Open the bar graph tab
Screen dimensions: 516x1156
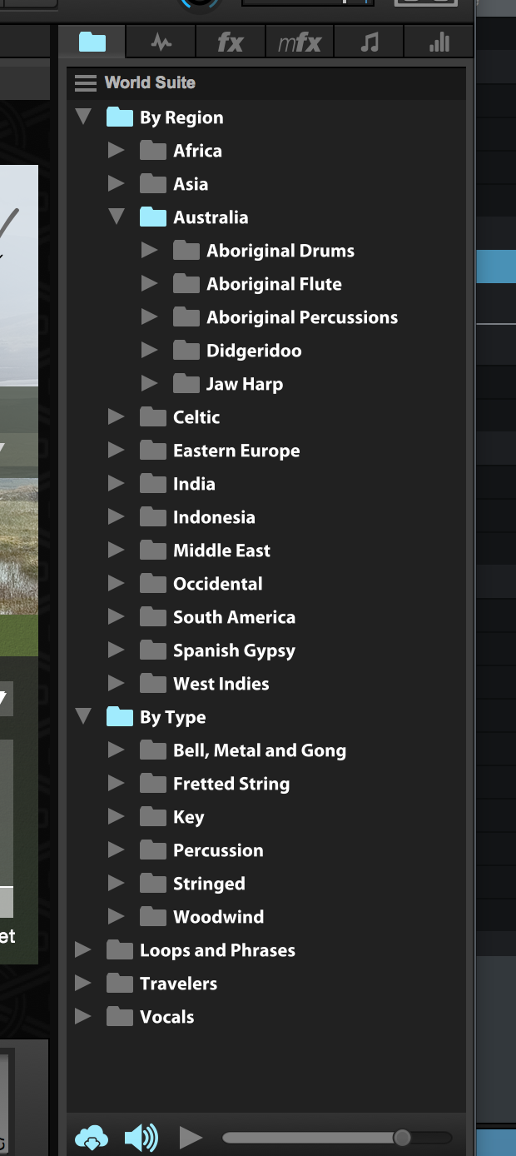click(x=439, y=42)
